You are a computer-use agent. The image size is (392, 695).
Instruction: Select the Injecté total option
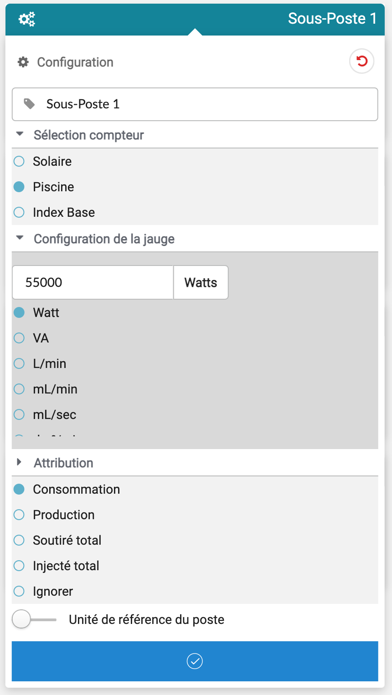19,566
